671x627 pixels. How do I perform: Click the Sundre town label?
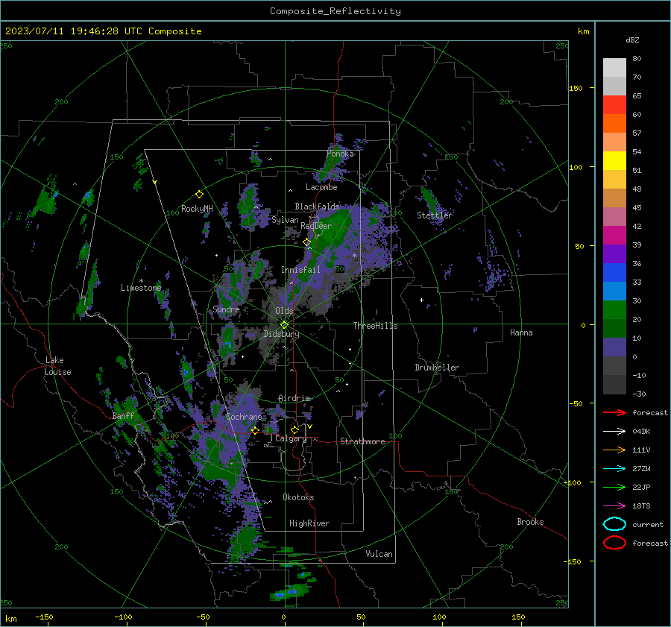point(226,309)
